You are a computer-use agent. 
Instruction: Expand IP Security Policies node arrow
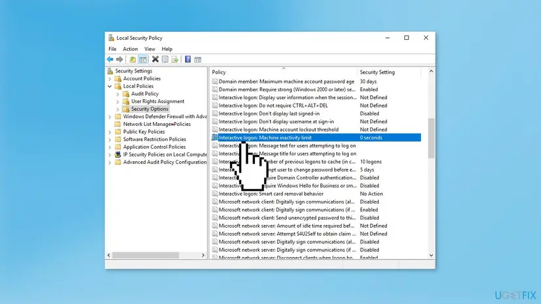[110, 155]
